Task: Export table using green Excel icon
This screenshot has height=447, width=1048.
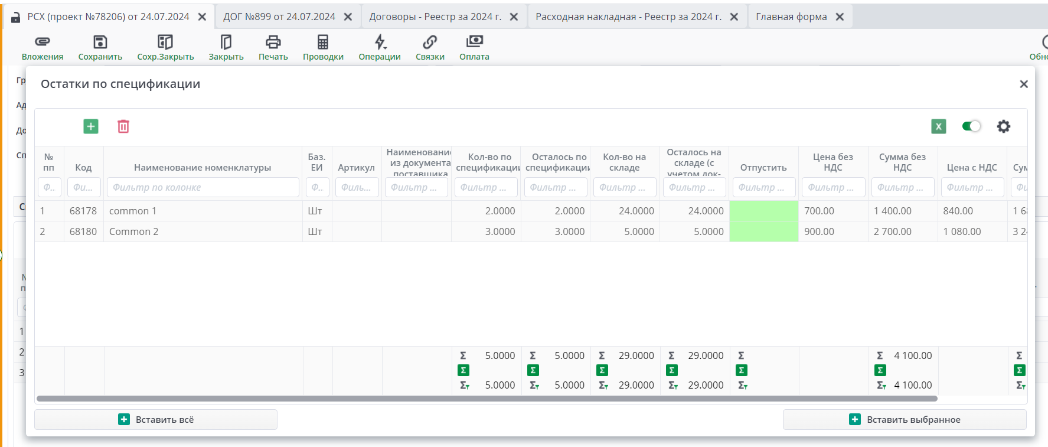Action: (x=938, y=126)
